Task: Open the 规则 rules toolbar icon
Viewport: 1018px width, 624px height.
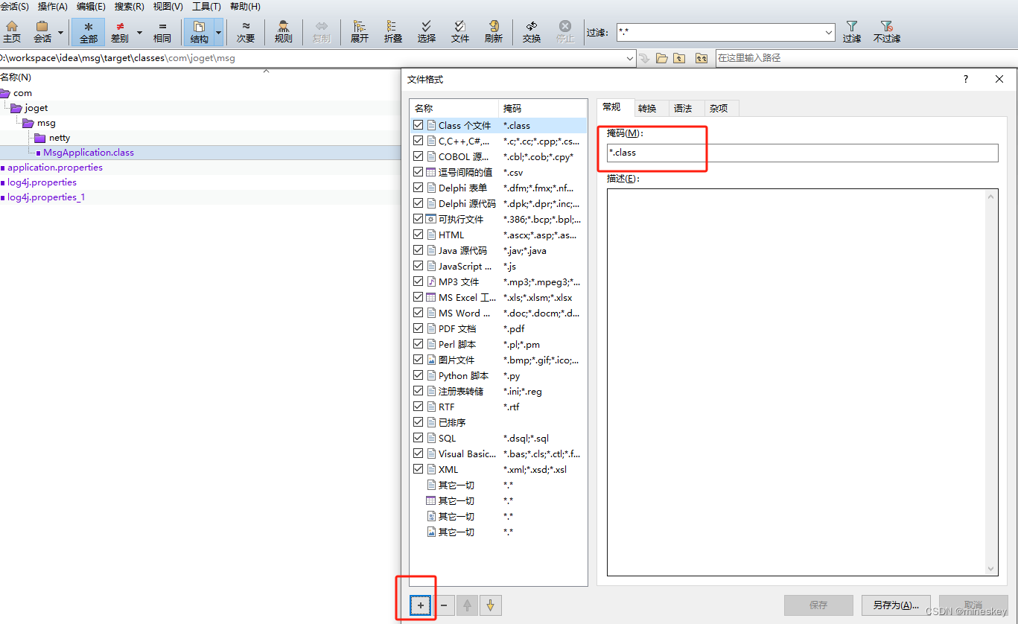Action: 284,32
